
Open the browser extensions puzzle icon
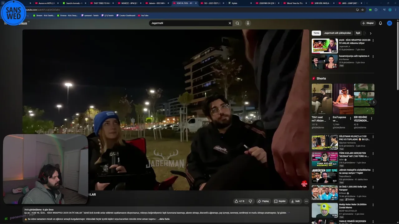pyautogui.click(x=376, y=10)
